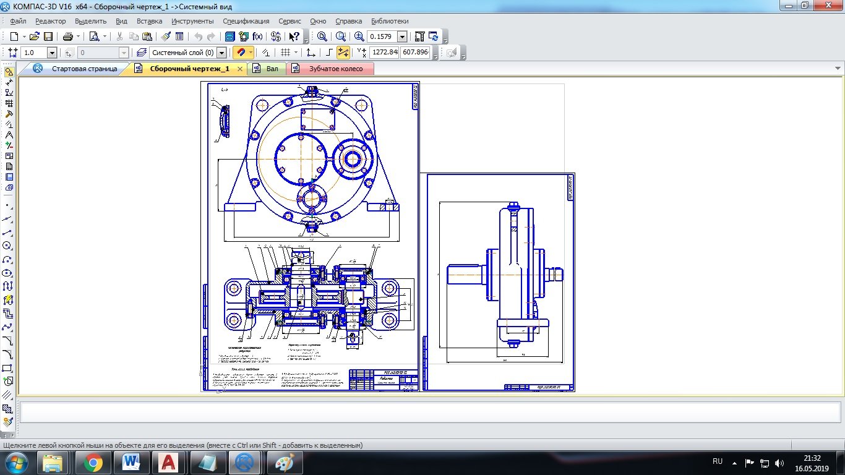Switch to the Зубчатое колесо tab
845x475 pixels.
336,69
